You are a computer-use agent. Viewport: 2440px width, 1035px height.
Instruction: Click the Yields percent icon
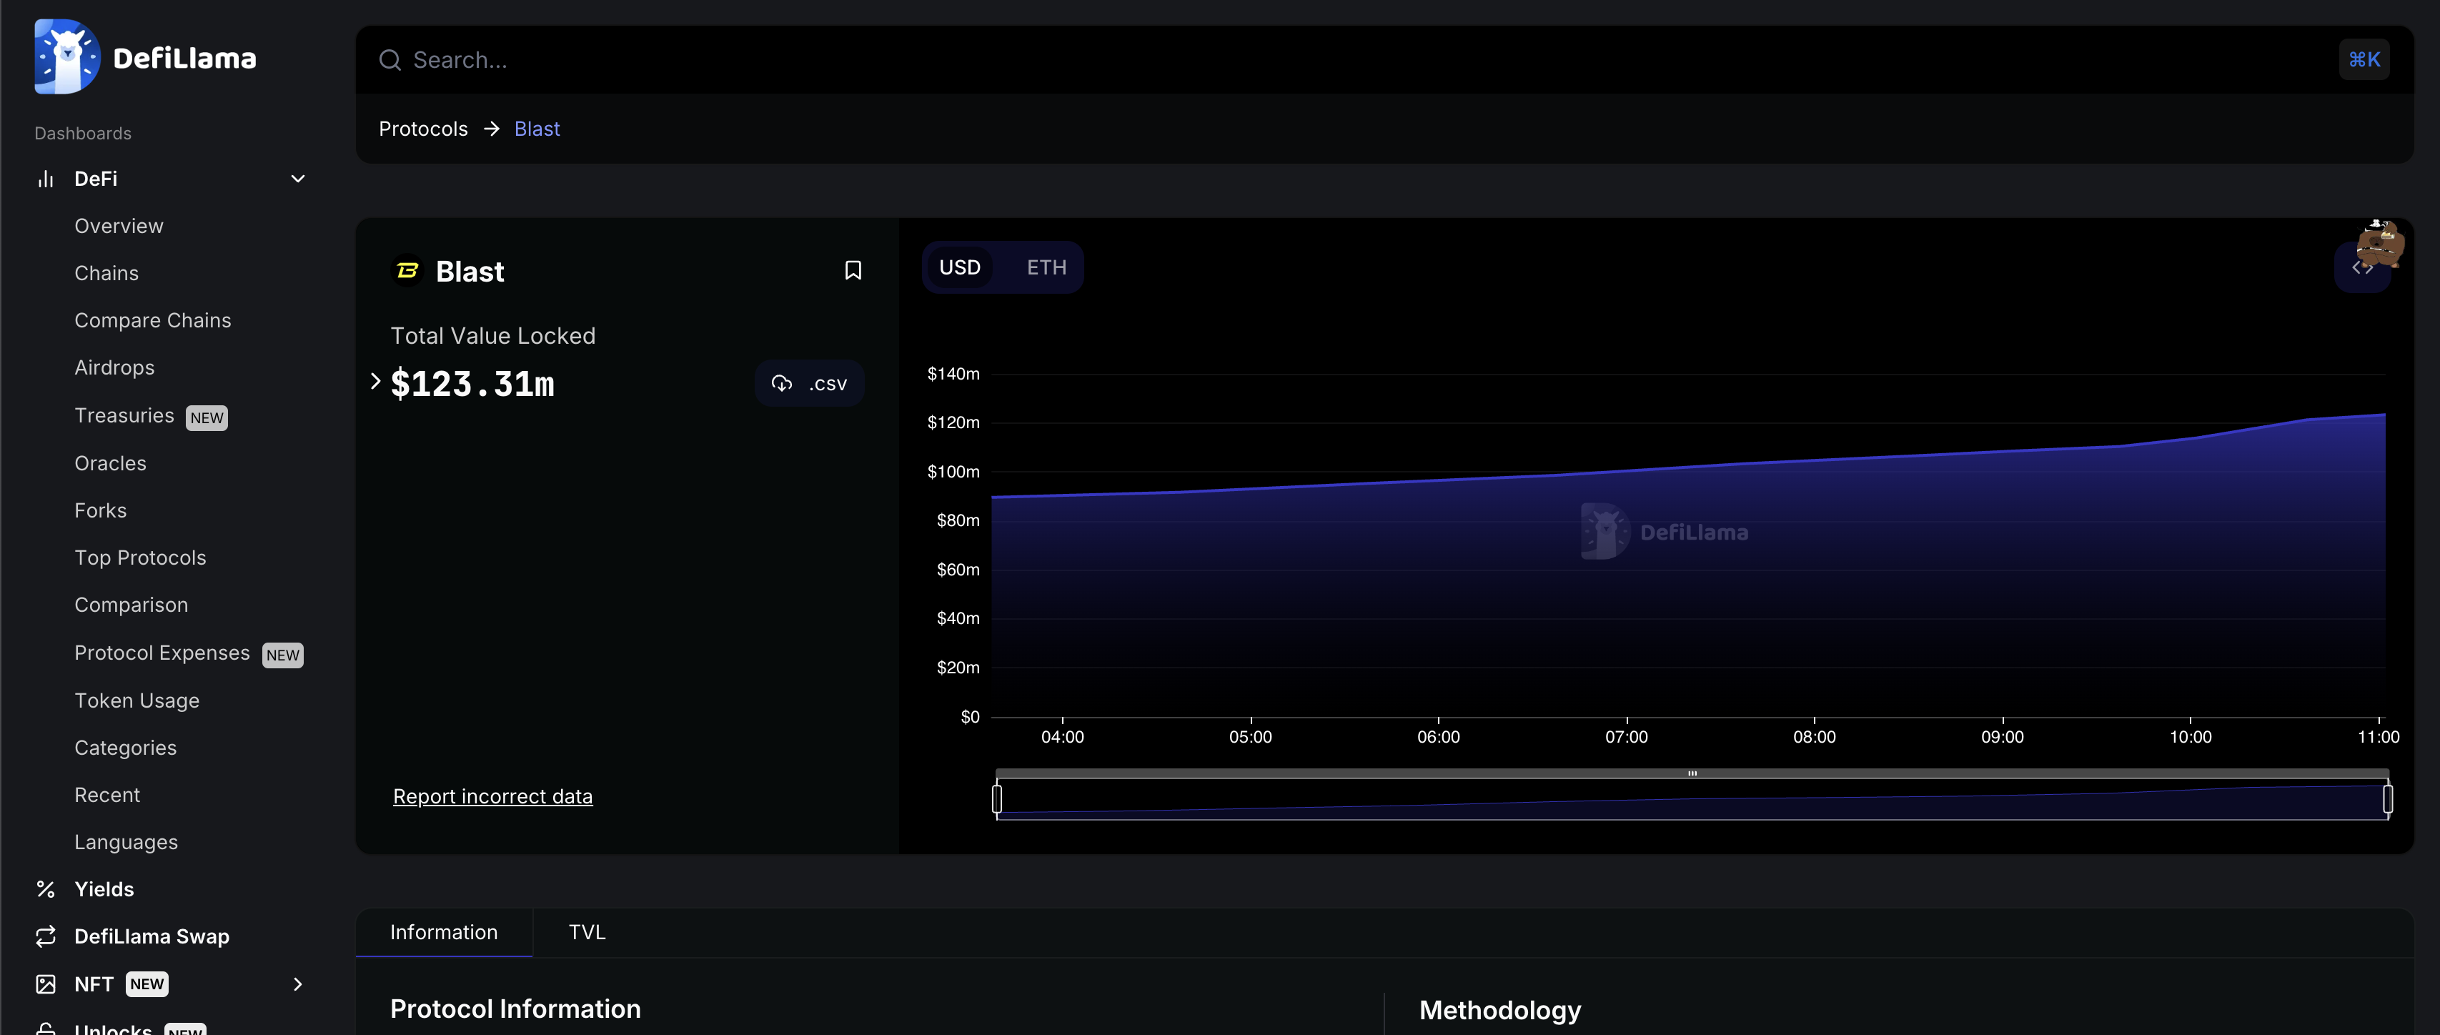click(46, 888)
